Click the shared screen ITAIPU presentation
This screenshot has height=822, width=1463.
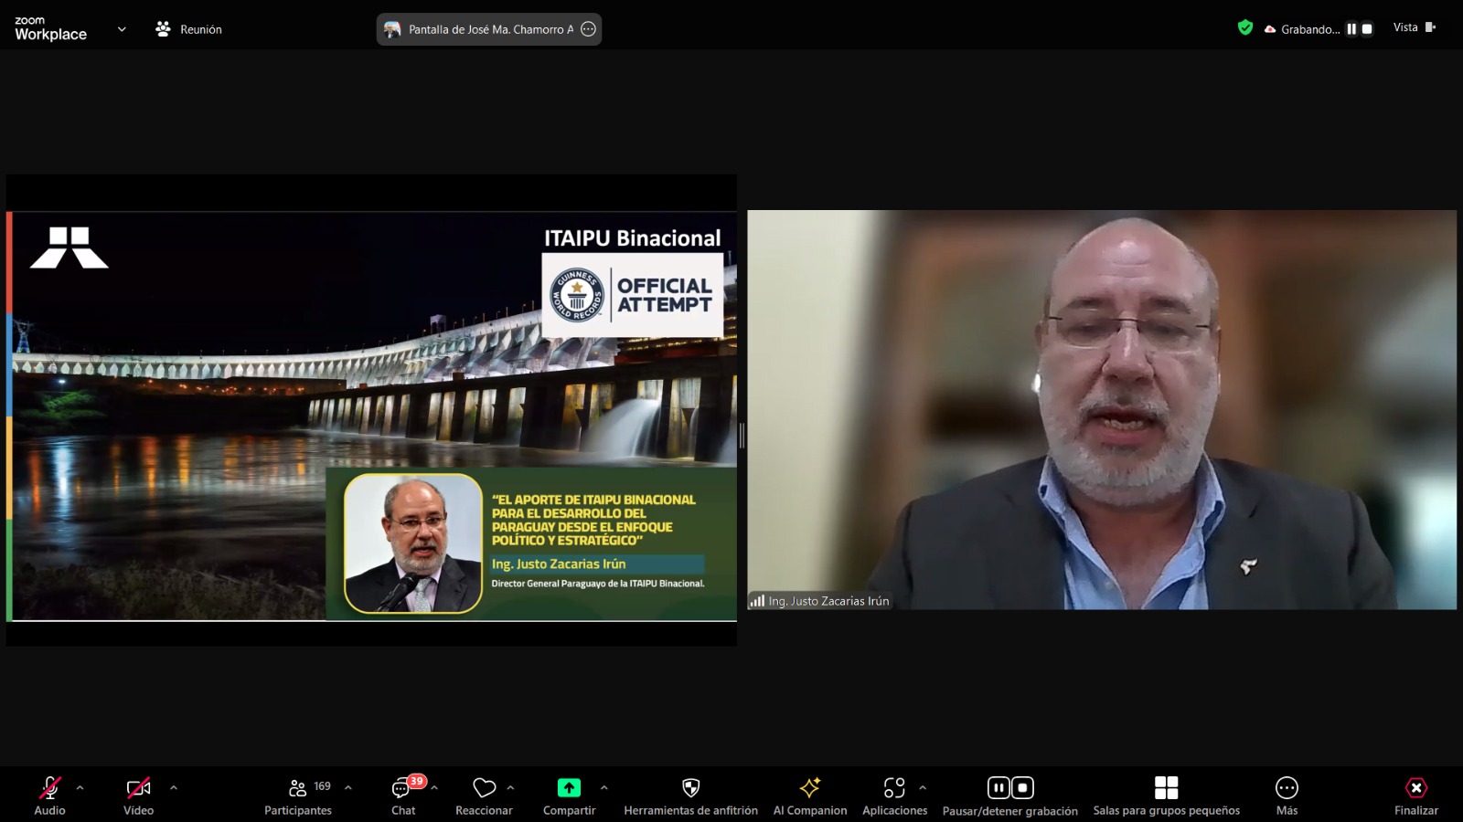pyautogui.click(x=371, y=416)
